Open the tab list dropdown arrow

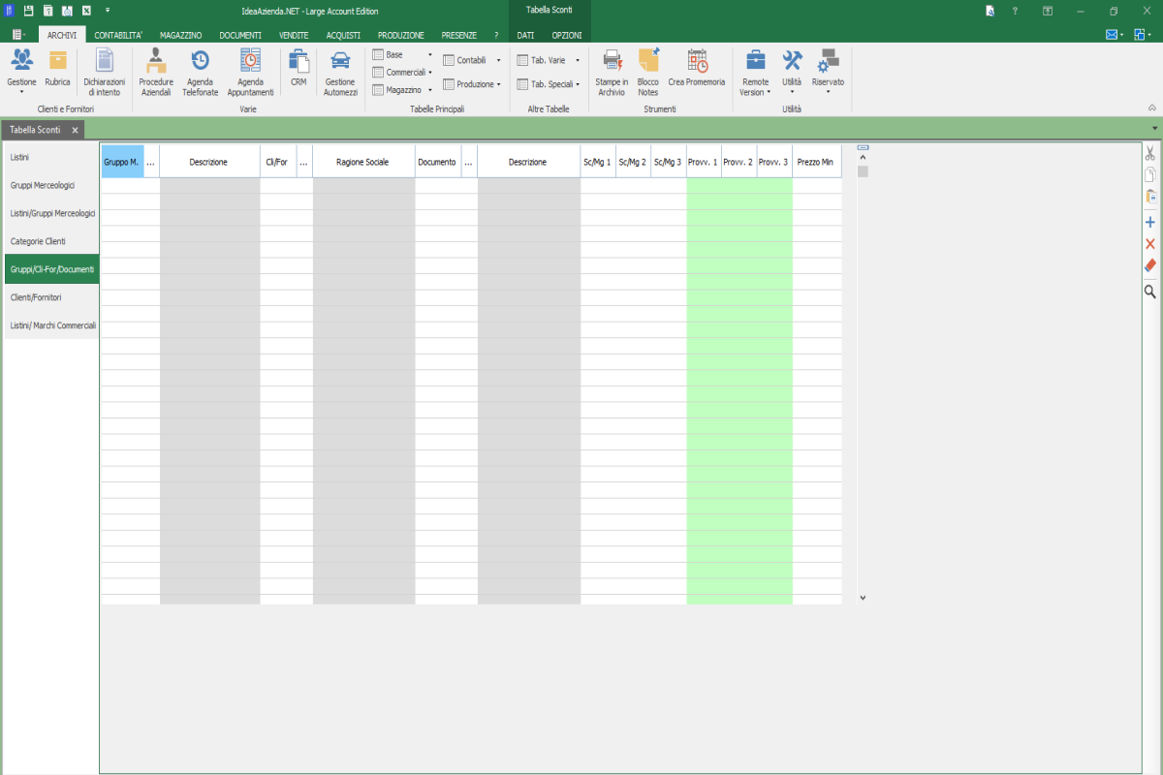click(x=1154, y=129)
